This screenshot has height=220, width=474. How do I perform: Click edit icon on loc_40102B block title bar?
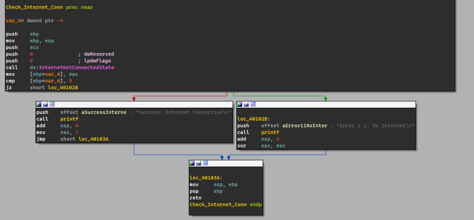[246, 104]
